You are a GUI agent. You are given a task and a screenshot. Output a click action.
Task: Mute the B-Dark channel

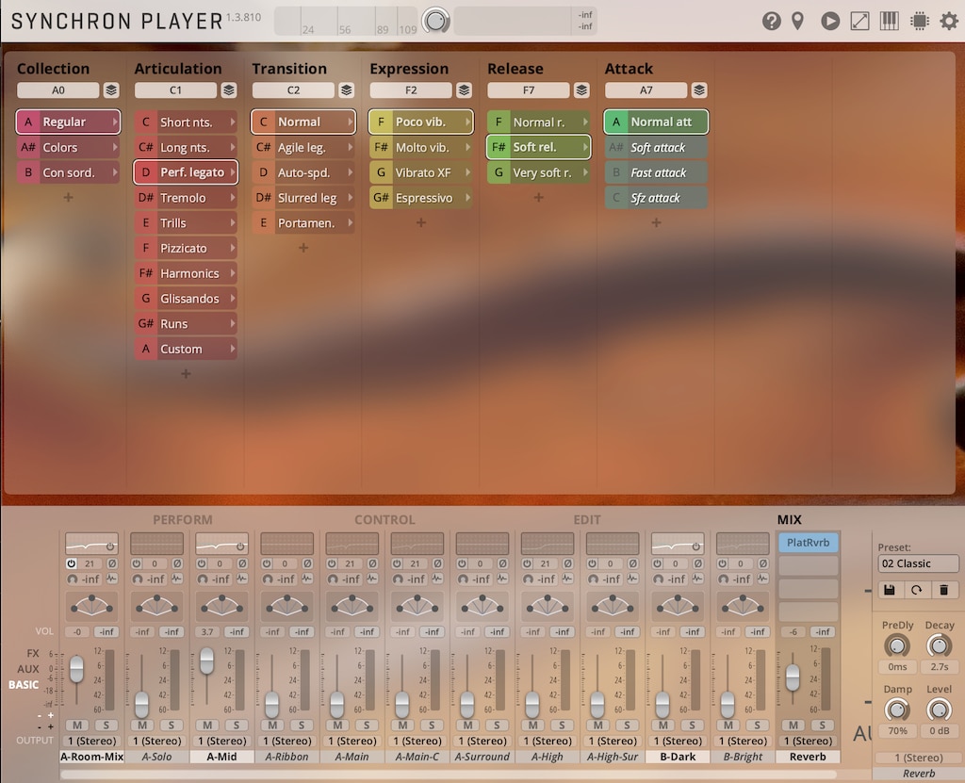coord(663,726)
